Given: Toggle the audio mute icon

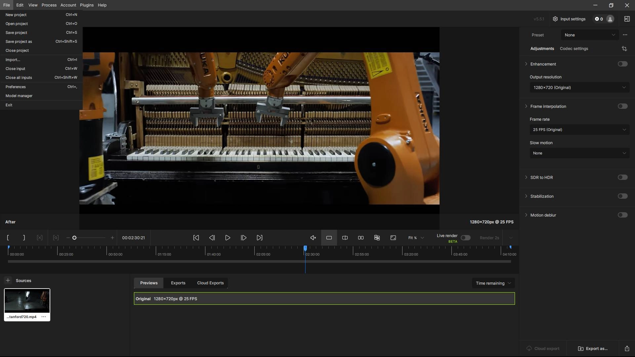Looking at the screenshot, I should [x=313, y=238].
